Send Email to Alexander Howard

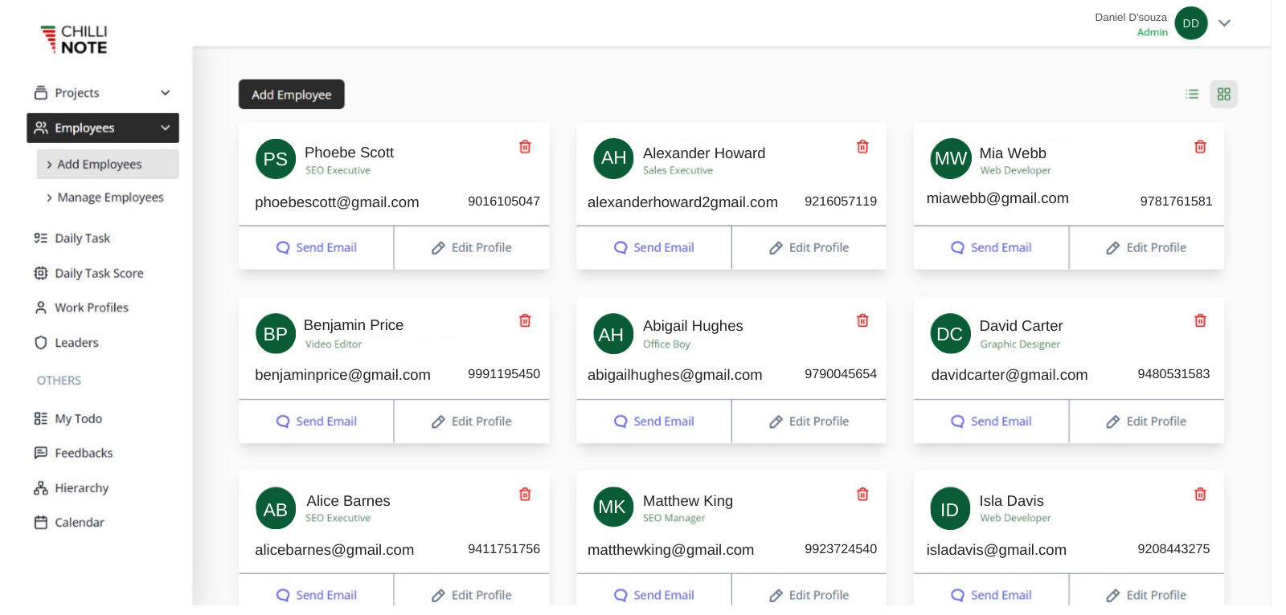[x=653, y=248]
